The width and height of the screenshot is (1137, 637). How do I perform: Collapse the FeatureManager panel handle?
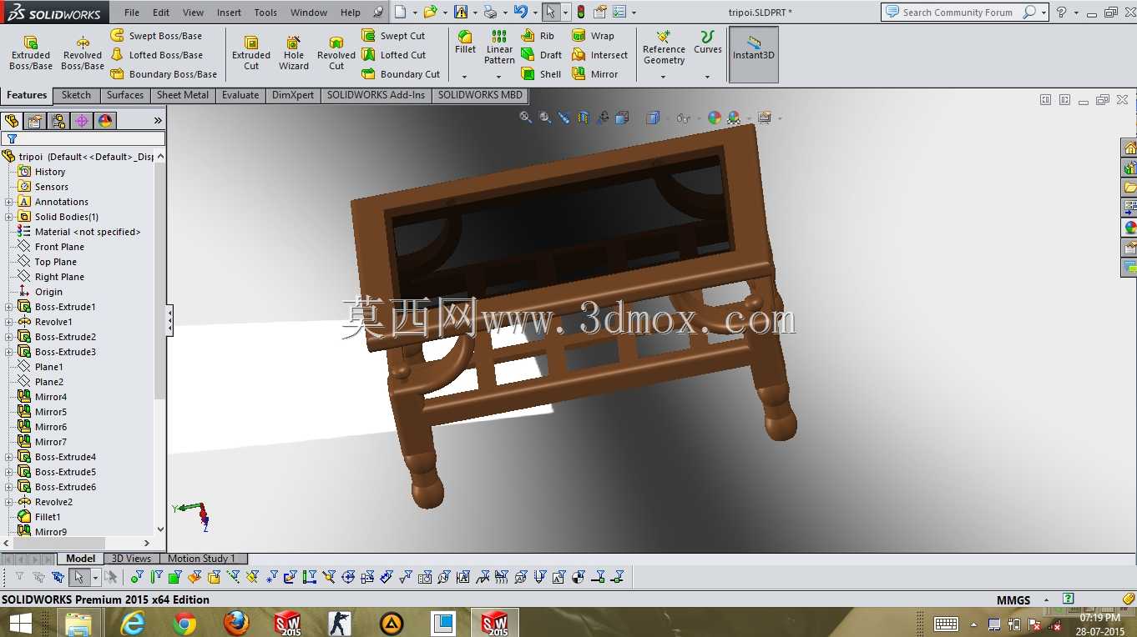tap(169, 320)
